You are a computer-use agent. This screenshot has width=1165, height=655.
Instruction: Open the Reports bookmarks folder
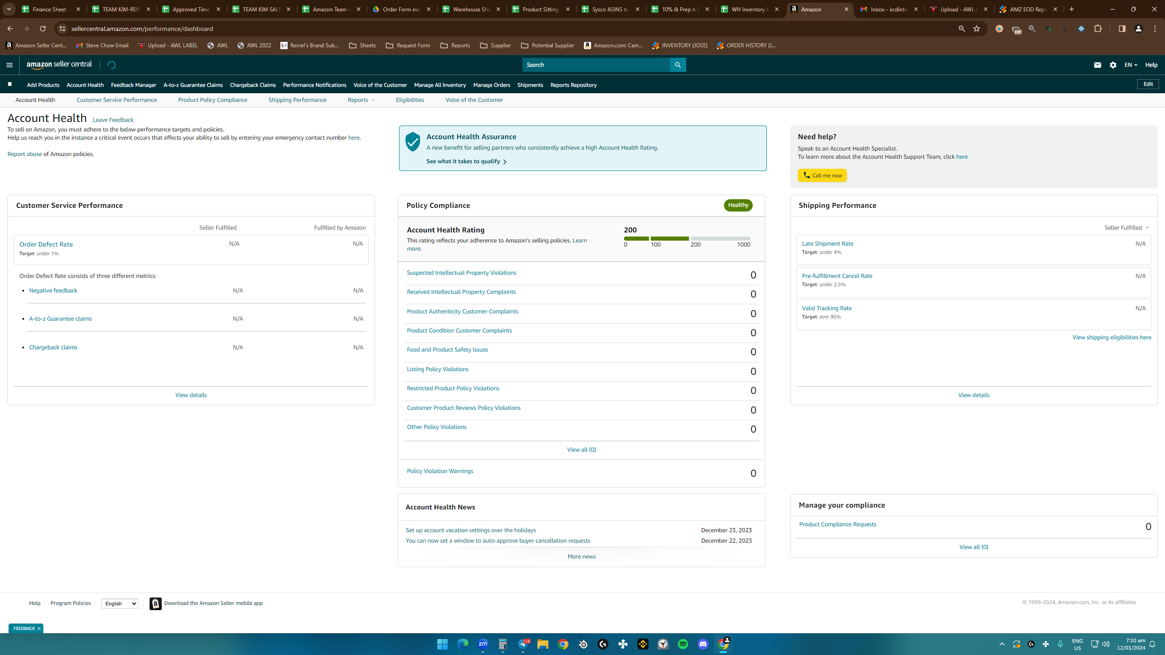(x=455, y=45)
